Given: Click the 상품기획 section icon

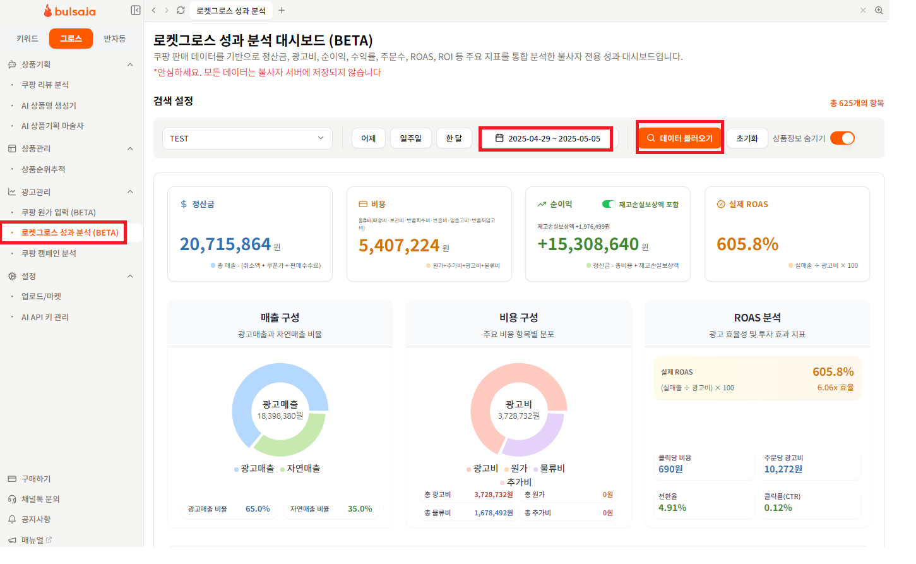Looking at the screenshot, I should 12,64.
